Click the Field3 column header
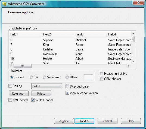The width and height of the screenshot is (146, 129). point(90,34)
